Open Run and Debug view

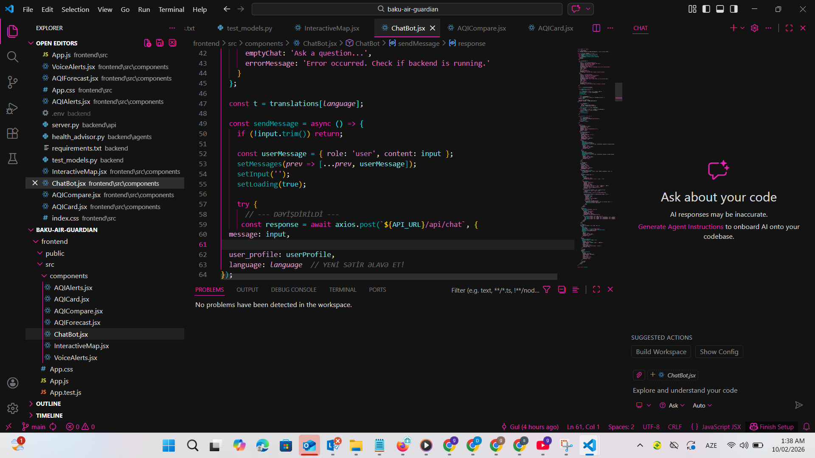pos(13,109)
